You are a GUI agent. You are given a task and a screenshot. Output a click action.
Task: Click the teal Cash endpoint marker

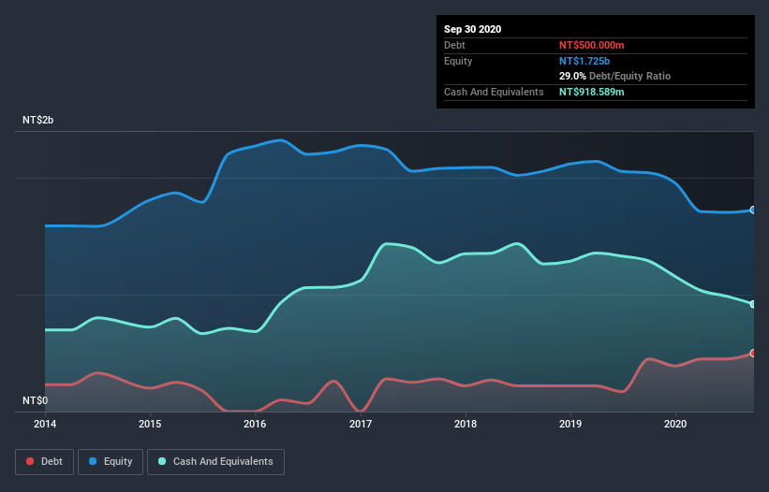coord(753,304)
